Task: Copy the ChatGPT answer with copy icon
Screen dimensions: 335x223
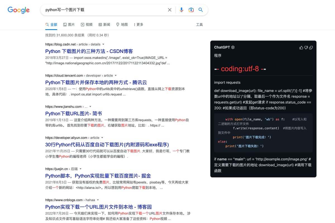Action: point(311,48)
